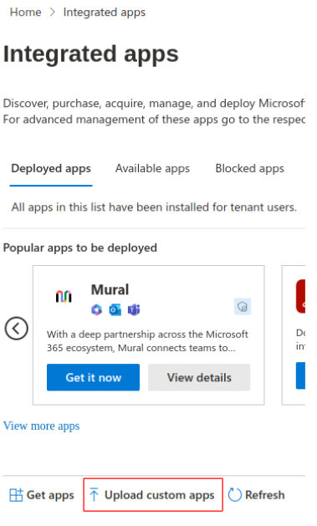Image resolution: width=317 pixels, height=526 pixels.
Task: Open View details for Mural
Action: click(199, 377)
